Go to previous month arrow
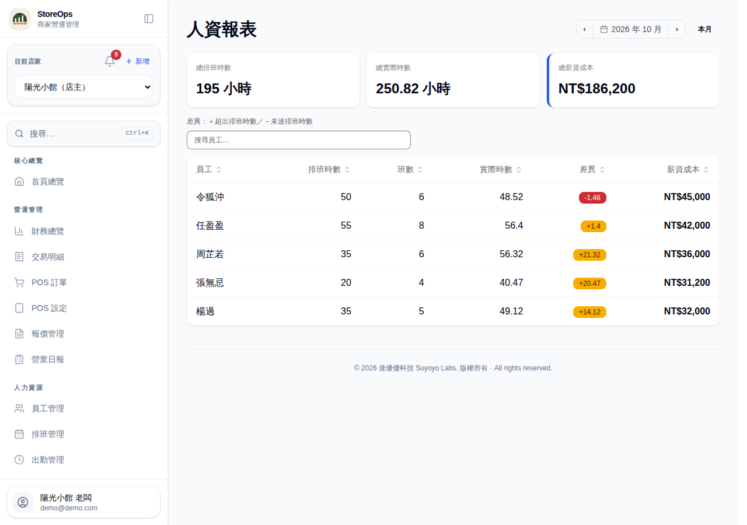The image size is (747, 525). pos(585,29)
